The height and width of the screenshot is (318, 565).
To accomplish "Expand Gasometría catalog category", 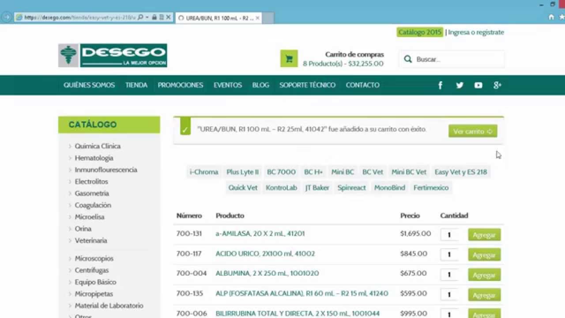I will (x=92, y=193).
